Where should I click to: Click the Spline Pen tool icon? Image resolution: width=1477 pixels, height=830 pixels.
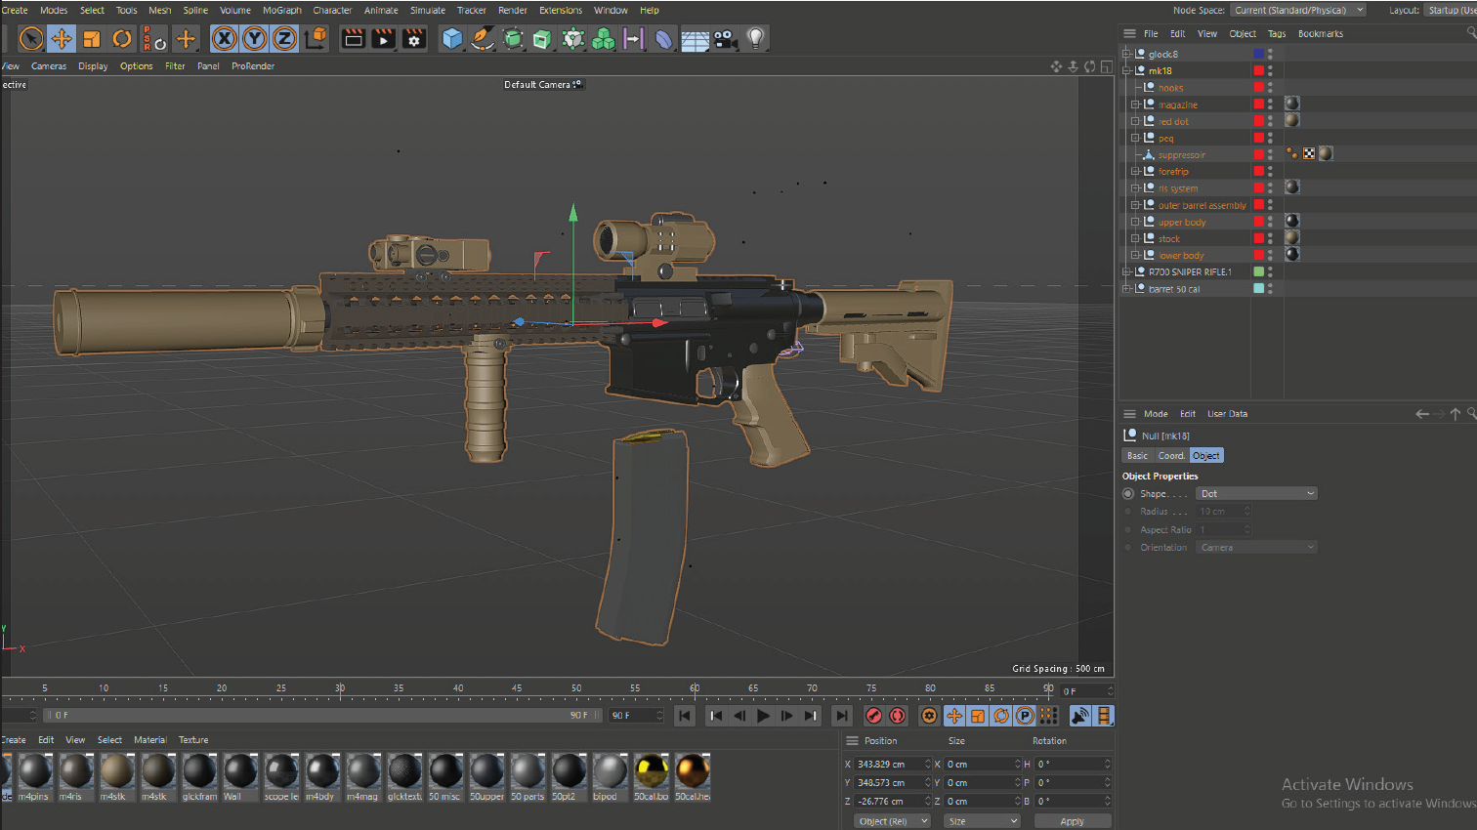[483, 39]
